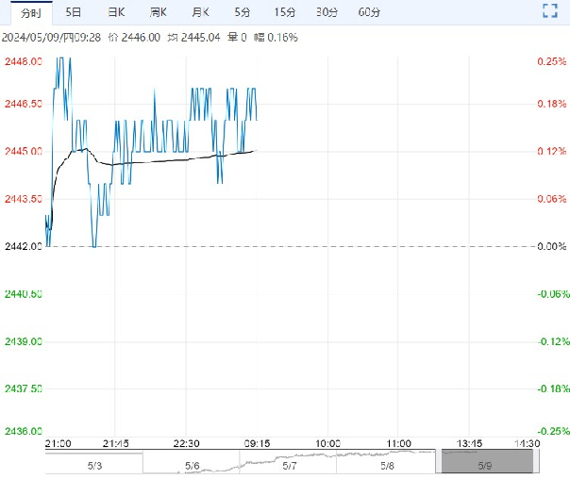Image resolution: width=570 pixels, height=479 pixels.
Task: Switch to the 分时 tab
Action: click(31, 12)
